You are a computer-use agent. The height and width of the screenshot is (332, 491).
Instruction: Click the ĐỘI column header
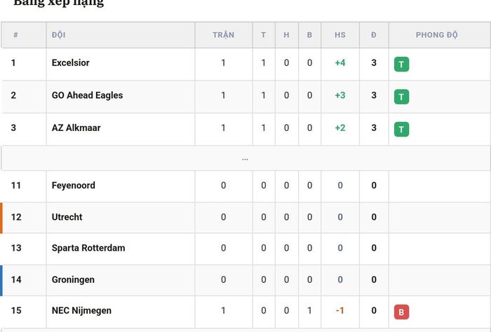pos(58,35)
